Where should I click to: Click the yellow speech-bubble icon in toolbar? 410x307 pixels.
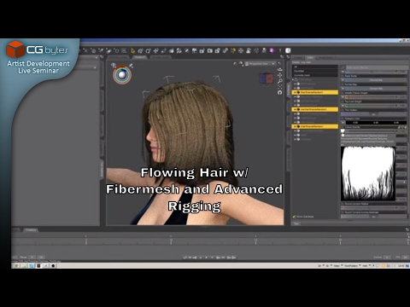[233, 51]
